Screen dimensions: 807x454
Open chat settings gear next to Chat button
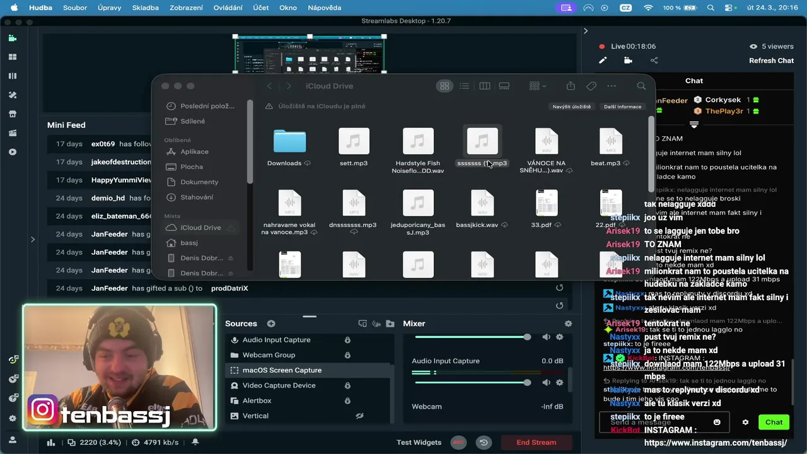[745, 422]
